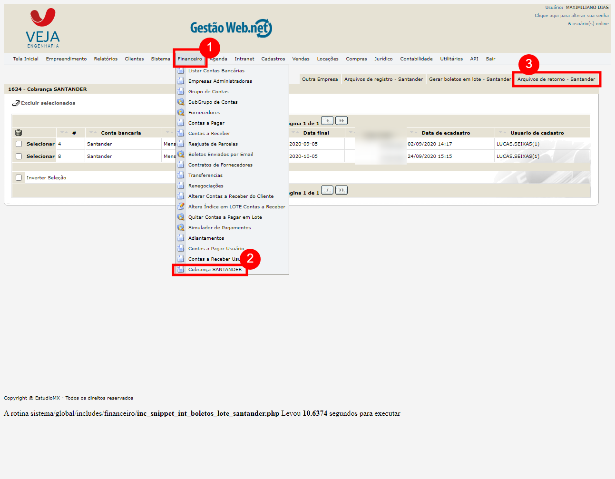Image resolution: width=615 pixels, height=479 pixels.
Task: Check the checkbox for row number 4
Action: pyautogui.click(x=19, y=144)
